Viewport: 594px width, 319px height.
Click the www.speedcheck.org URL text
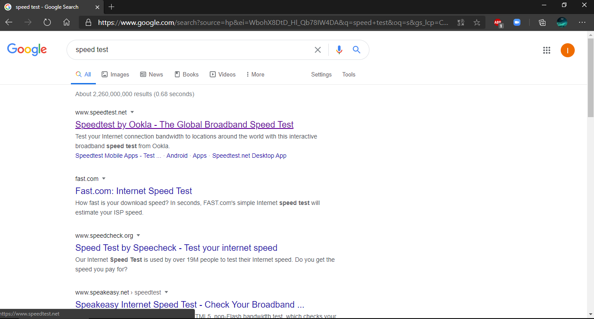pyautogui.click(x=104, y=236)
